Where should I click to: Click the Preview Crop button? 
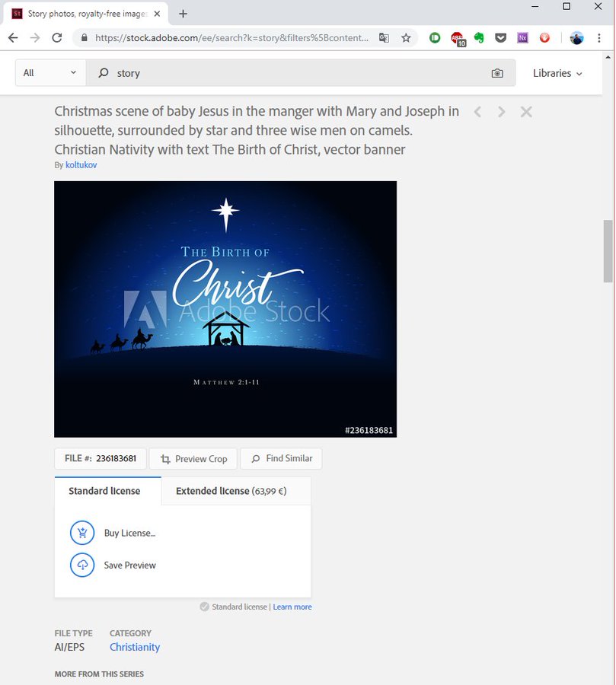click(x=193, y=459)
